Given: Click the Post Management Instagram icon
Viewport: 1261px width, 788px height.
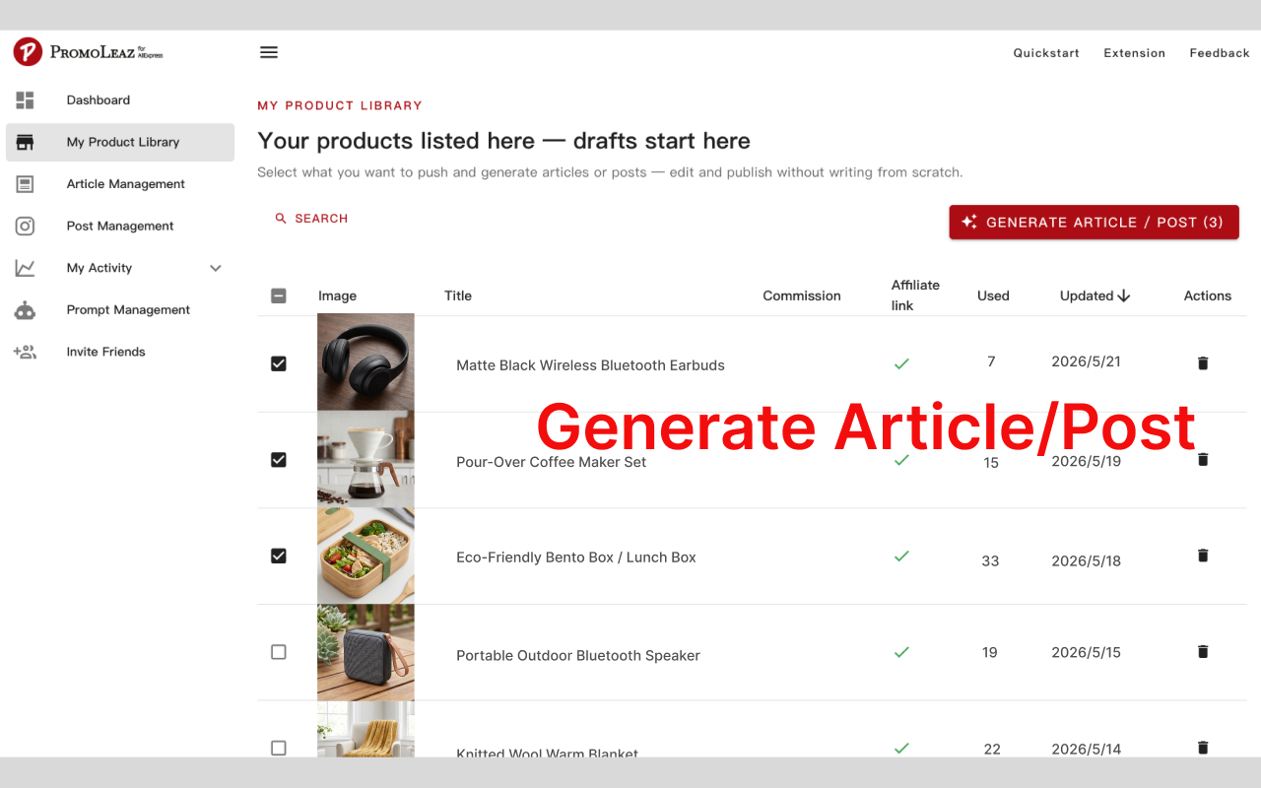Looking at the screenshot, I should pyautogui.click(x=25, y=227).
